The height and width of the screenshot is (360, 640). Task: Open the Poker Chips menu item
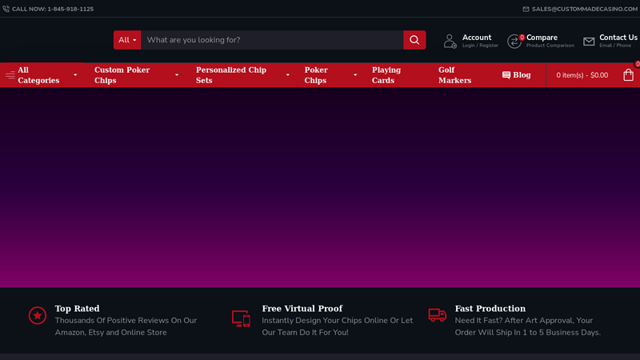point(316,75)
